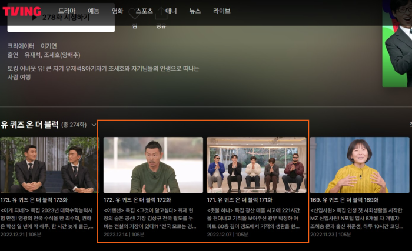Open the 드라마 menu
Screen dimensions: 412x251
tap(67, 11)
